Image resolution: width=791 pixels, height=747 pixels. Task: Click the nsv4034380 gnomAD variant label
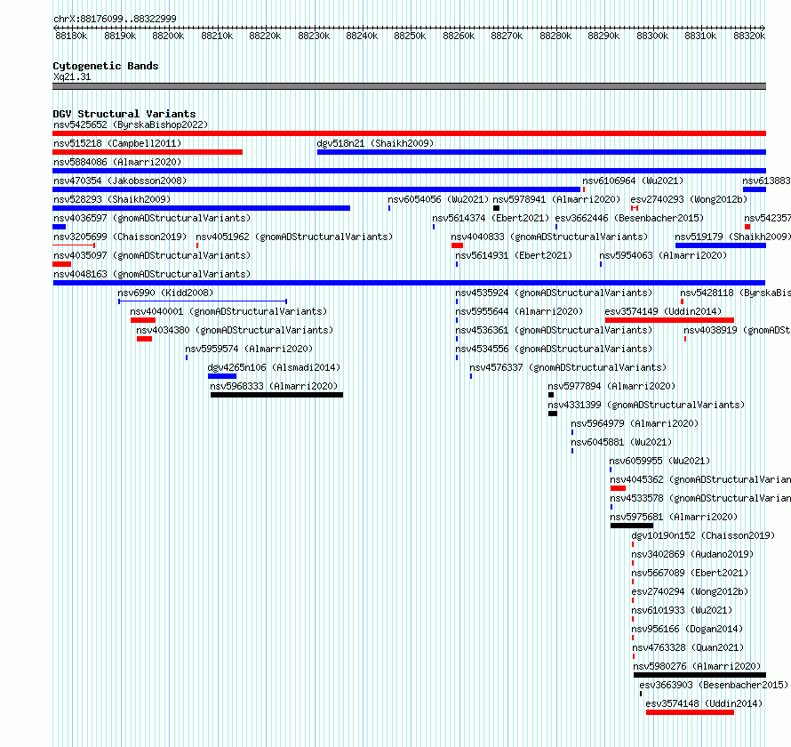pyautogui.click(x=236, y=330)
